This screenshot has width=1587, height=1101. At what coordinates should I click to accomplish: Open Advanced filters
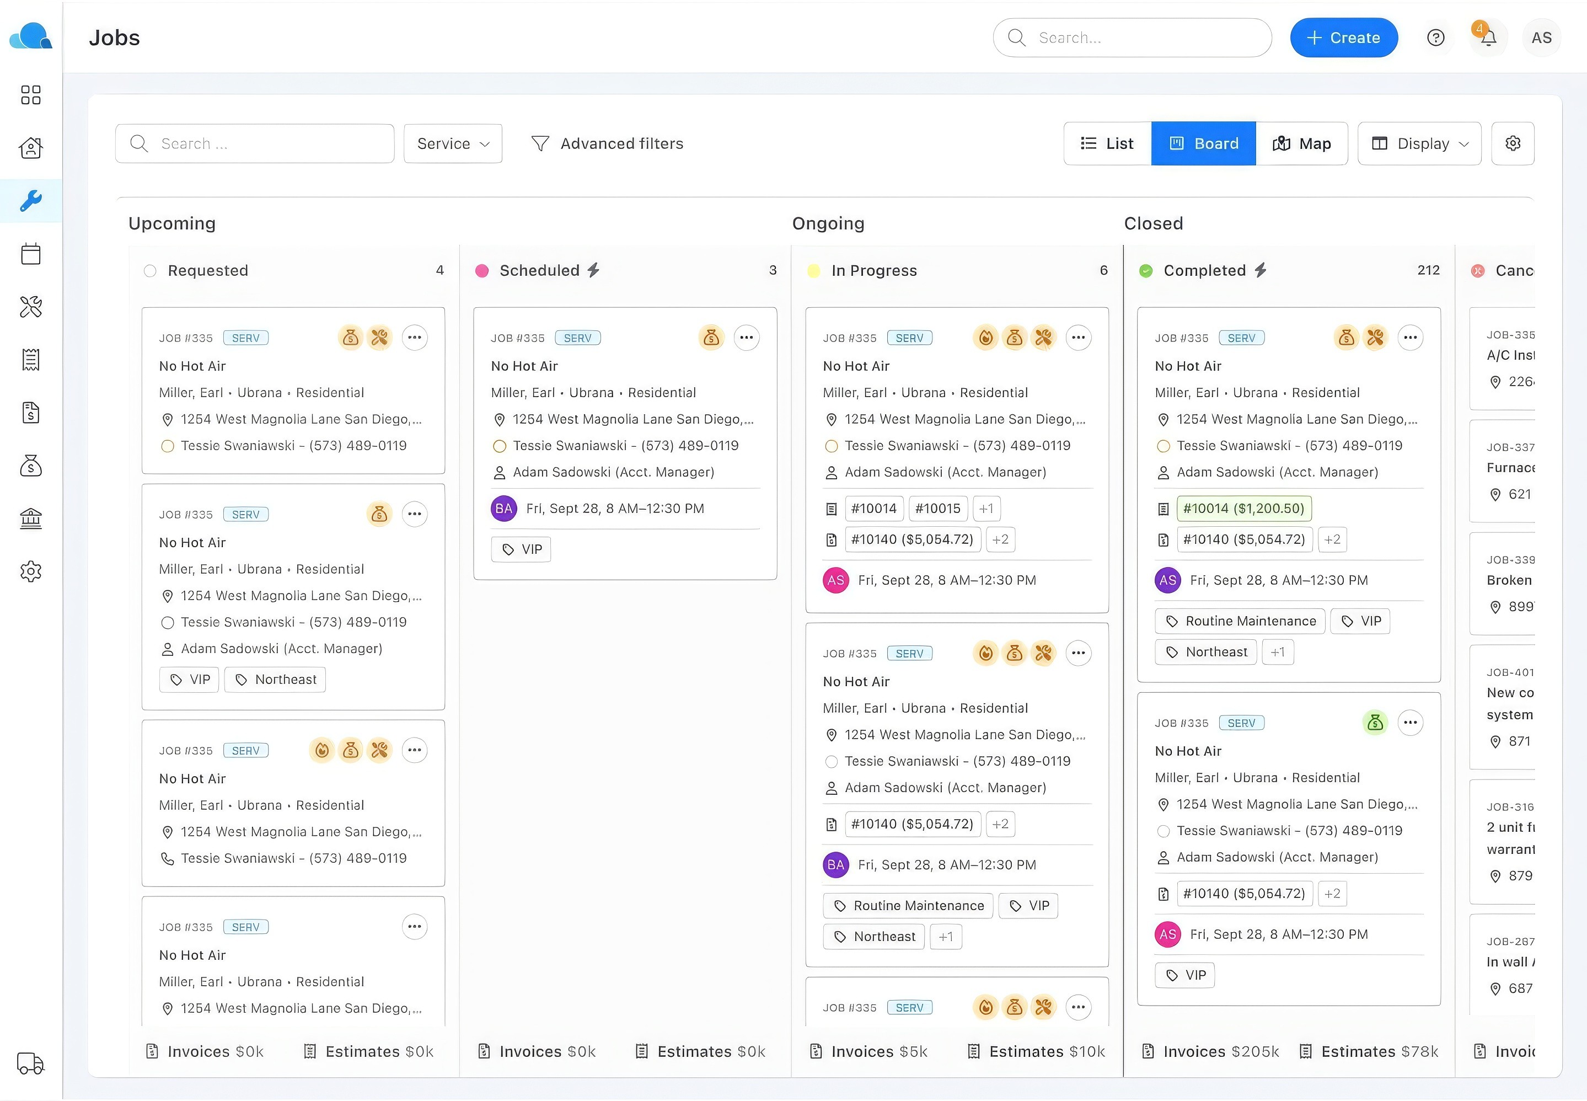click(x=607, y=143)
